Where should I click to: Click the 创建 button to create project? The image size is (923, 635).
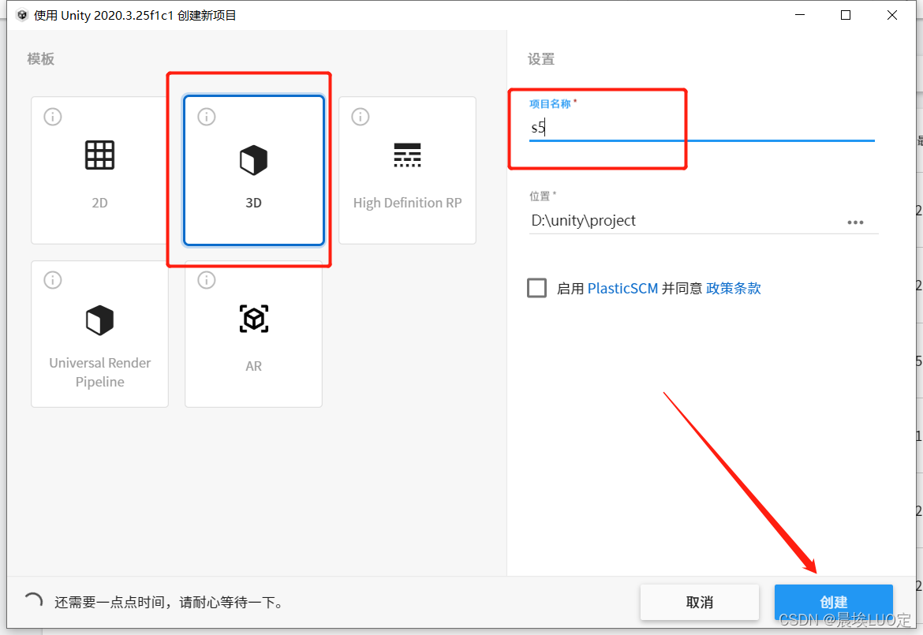click(833, 601)
